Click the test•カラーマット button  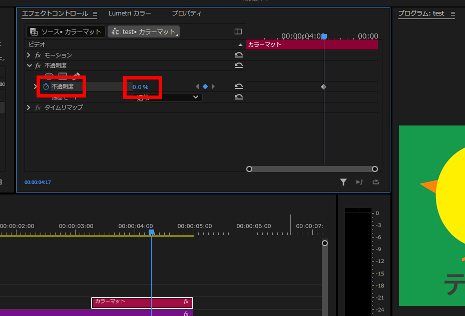point(144,31)
